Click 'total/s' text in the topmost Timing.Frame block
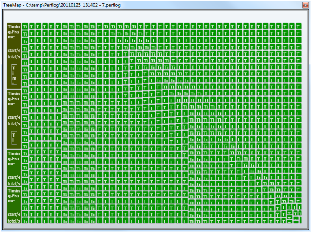Image resolution: width=311 pixels, height=232 pixels. [x=14, y=57]
